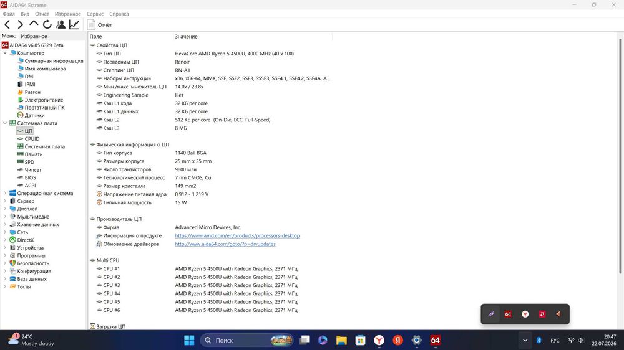This screenshot has height=350, width=624.
Task: Expand the Сеть tree node
Action: coord(5,232)
